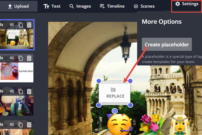Open timeline icon on elephant toy scene
This screenshot has height=135, width=202.
(12, 91)
